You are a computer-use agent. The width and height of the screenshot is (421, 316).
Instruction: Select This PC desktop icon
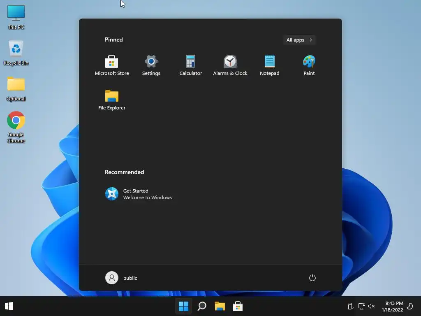tap(16, 17)
